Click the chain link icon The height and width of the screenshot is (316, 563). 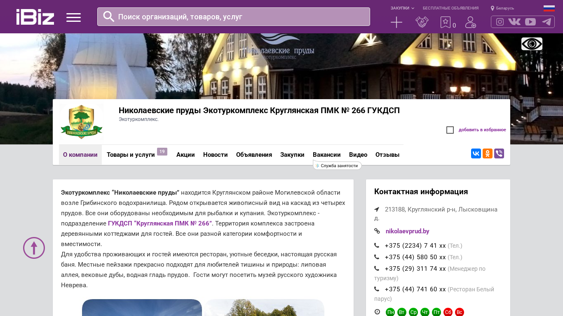[377, 231]
